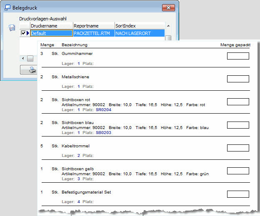The image size is (260, 216).
Task: Click the storage place SB0203 text
Action: (x=103, y=133)
